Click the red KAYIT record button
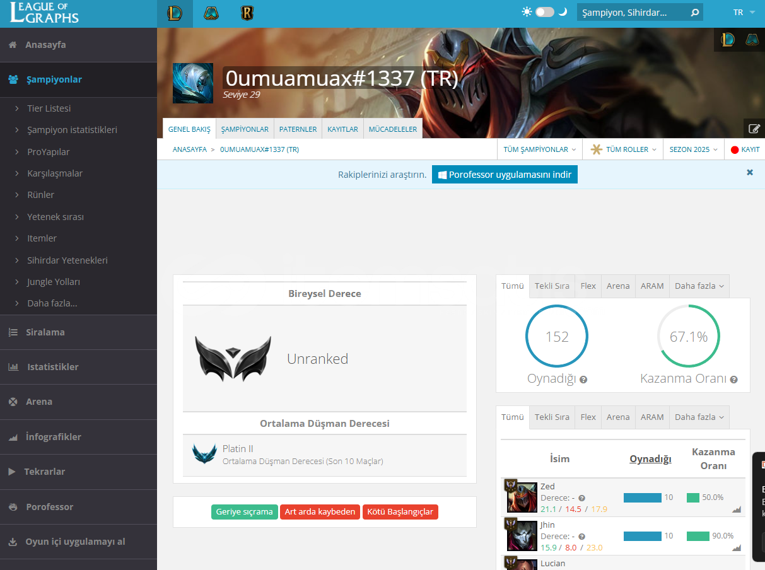Viewport: 765px width, 570px height. click(x=745, y=149)
